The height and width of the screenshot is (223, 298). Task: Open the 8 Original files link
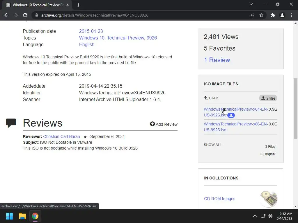pyautogui.click(x=268, y=154)
